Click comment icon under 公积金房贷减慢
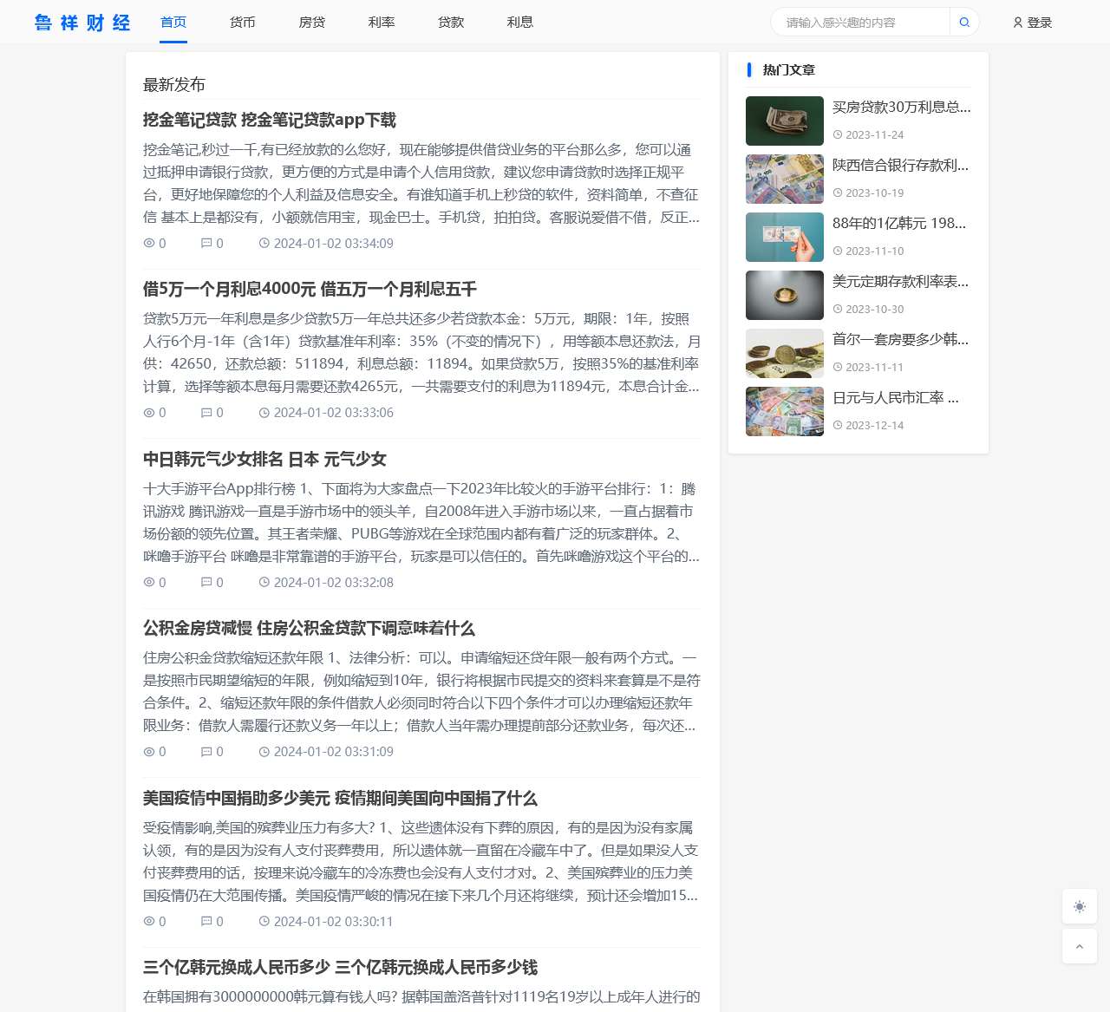1110x1012 pixels. click(x=206, y=752)
